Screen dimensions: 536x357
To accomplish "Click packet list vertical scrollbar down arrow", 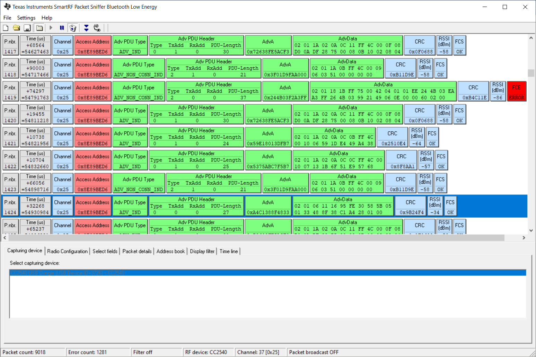I will [x=531, y=230].
